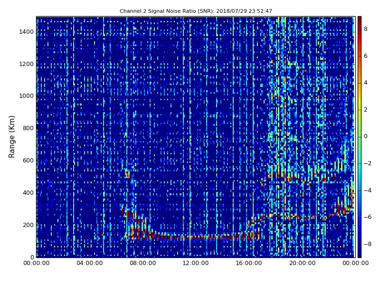Screen dimensions: 380x285
Task: Click the 08:00:00 time tick label
Action: (143, 263)
